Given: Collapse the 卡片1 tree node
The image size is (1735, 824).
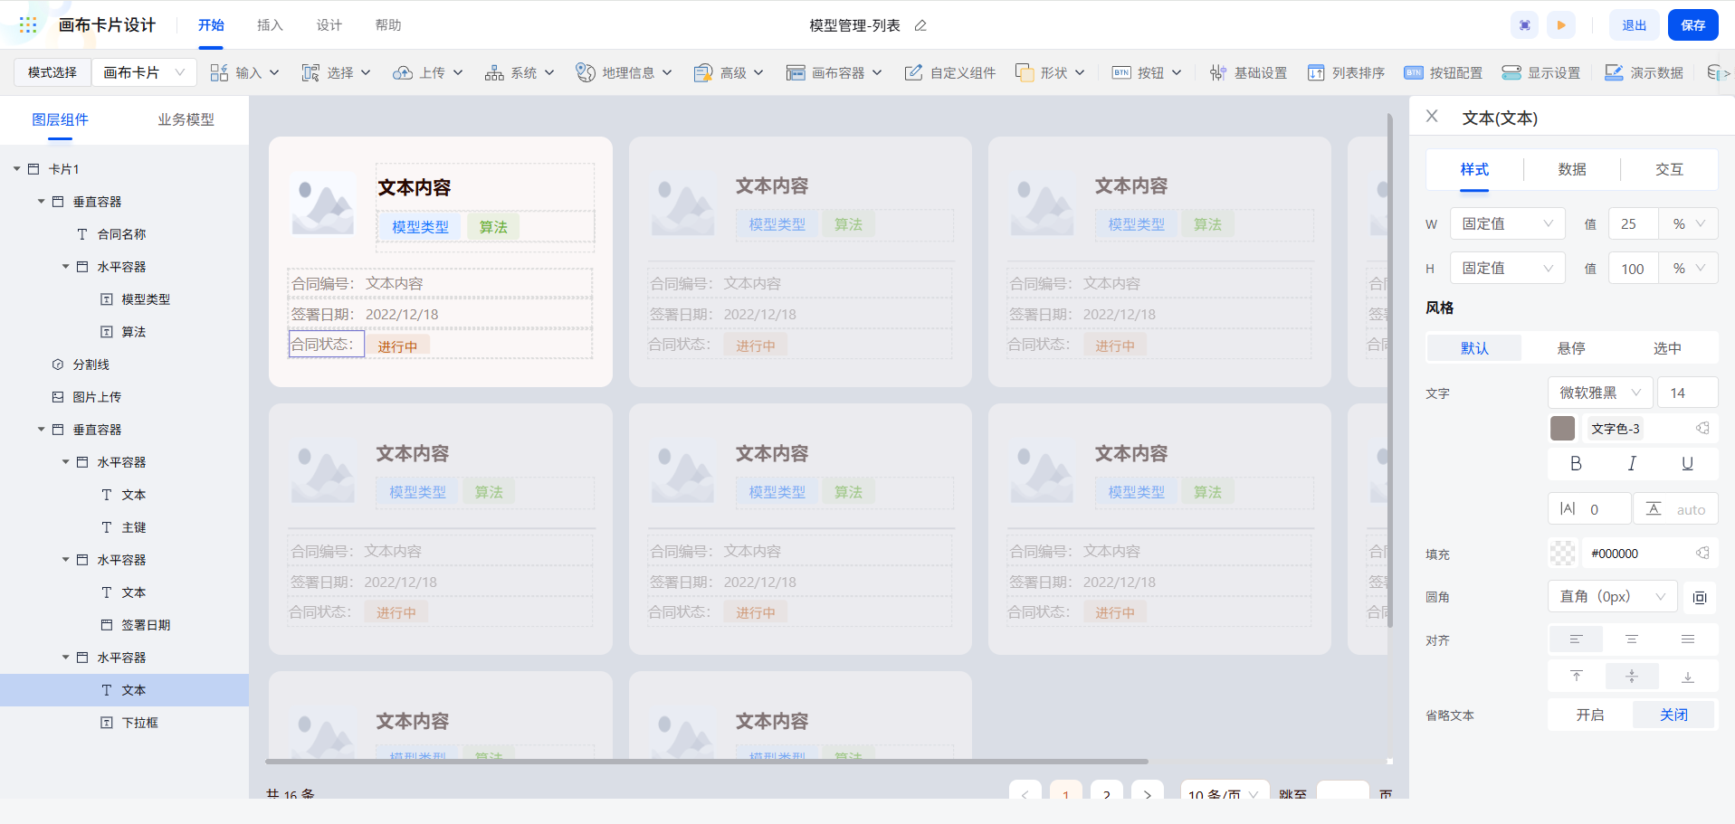Looking at the screenshot, I should 15,168.
